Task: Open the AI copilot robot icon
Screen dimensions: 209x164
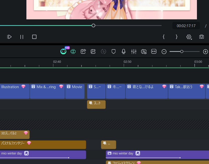Action: click(63, 51)
